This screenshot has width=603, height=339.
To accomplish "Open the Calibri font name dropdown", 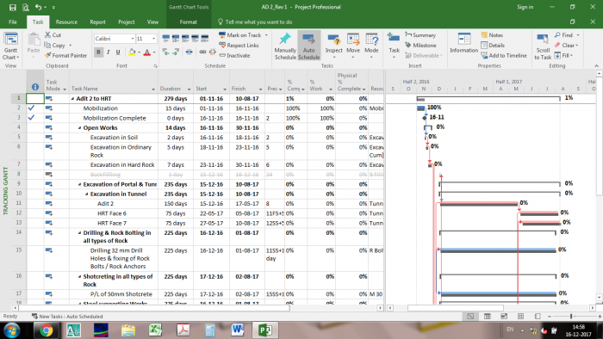I will click(x=133, y=39).
